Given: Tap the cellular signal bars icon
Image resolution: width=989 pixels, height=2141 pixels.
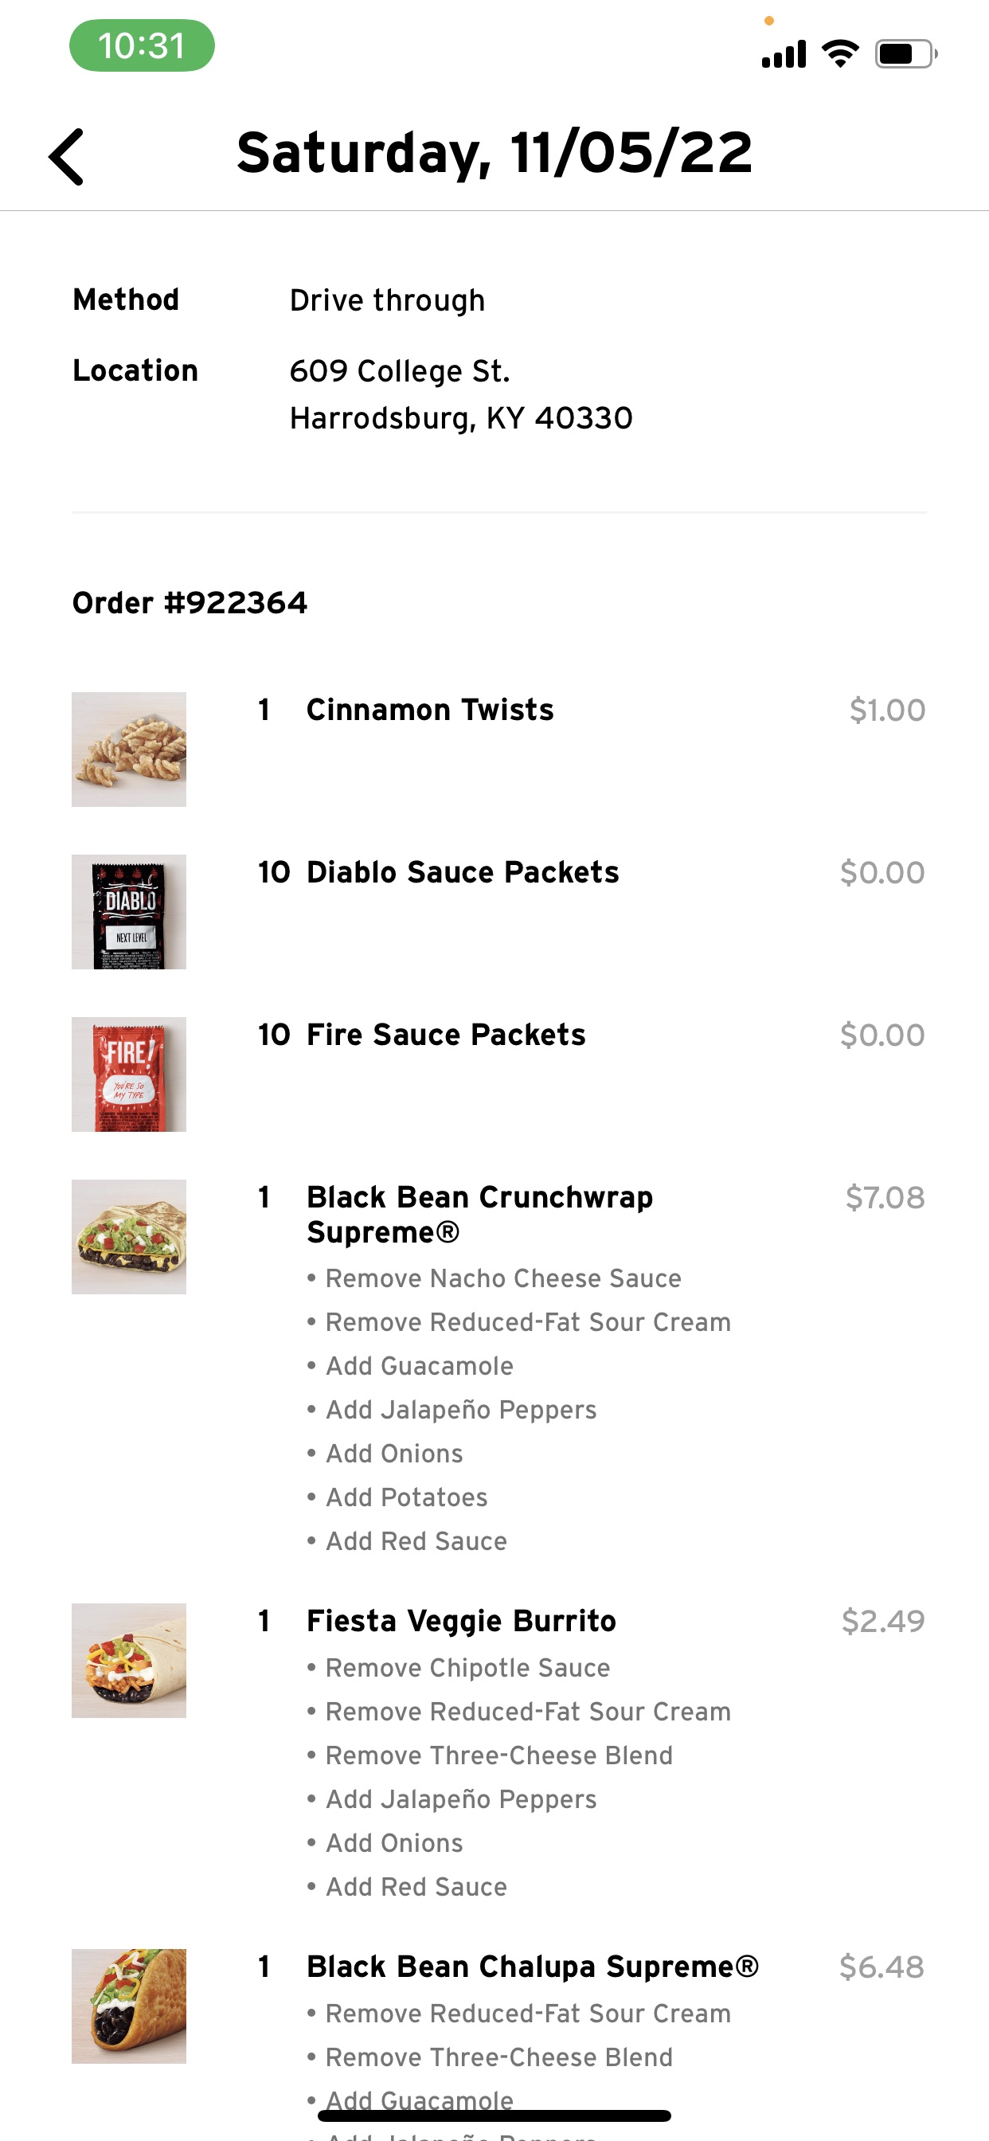Looking at the screenshot, I should [x=784, y=54].
